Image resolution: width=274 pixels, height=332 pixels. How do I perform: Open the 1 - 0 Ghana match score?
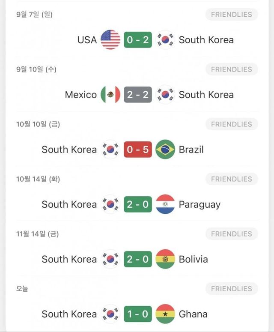click(138, 314)
